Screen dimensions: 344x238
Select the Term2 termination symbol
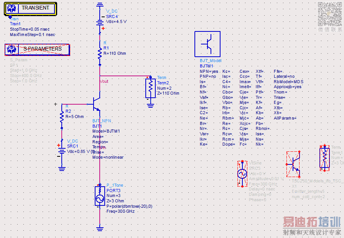click(150, 88)
